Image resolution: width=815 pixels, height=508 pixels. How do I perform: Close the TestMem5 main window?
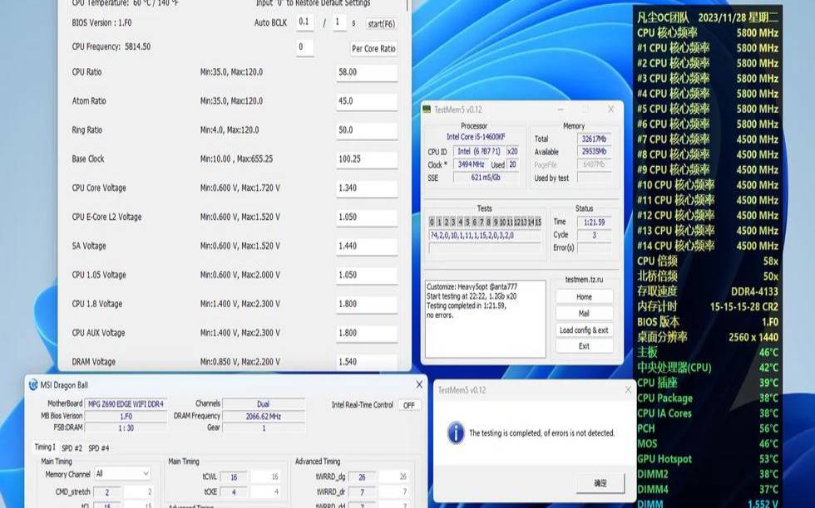tap(611, 109)
